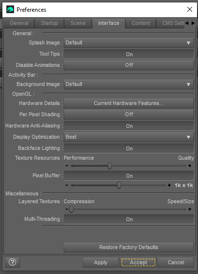Click Pixel Buffer size plus icon

169,185
